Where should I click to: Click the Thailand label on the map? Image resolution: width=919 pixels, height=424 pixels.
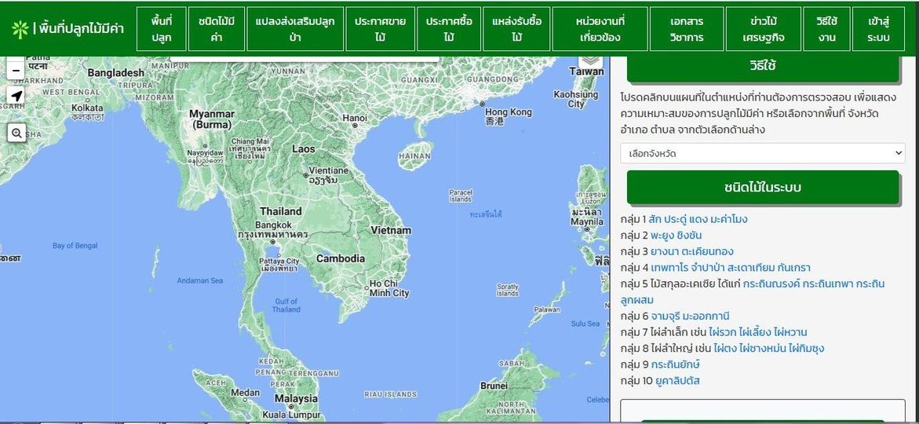pyautogui.click(x=281, y=212)
